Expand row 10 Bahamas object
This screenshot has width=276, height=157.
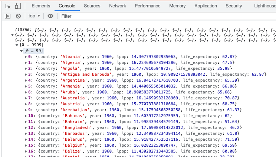point(26,116)
